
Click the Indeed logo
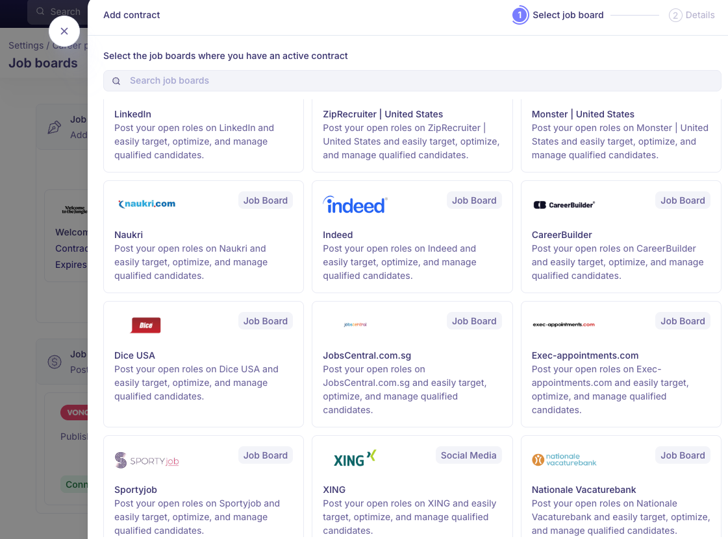355,205
